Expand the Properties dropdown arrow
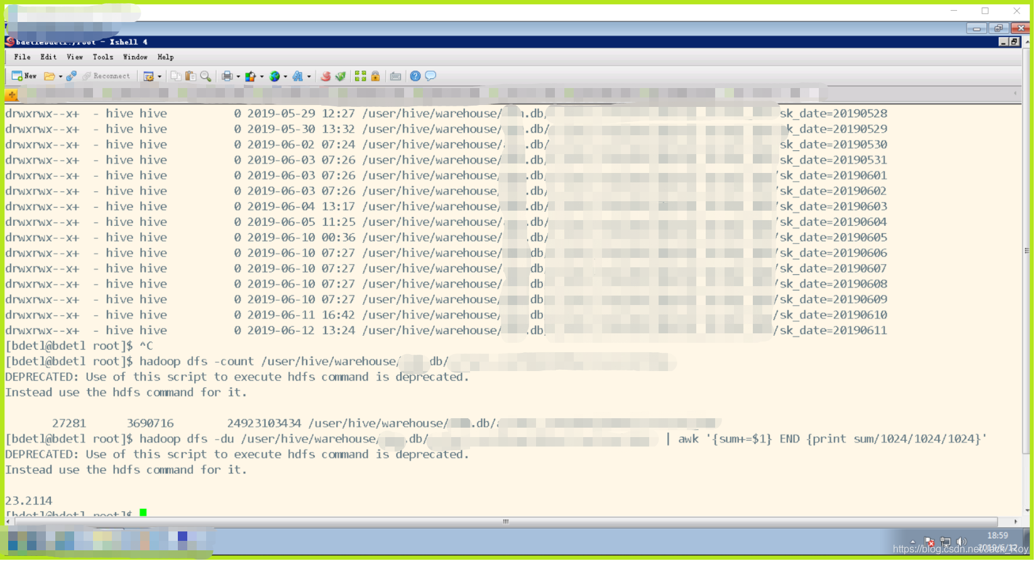This screenshot has width=1035, height=561. click(160, 77)
